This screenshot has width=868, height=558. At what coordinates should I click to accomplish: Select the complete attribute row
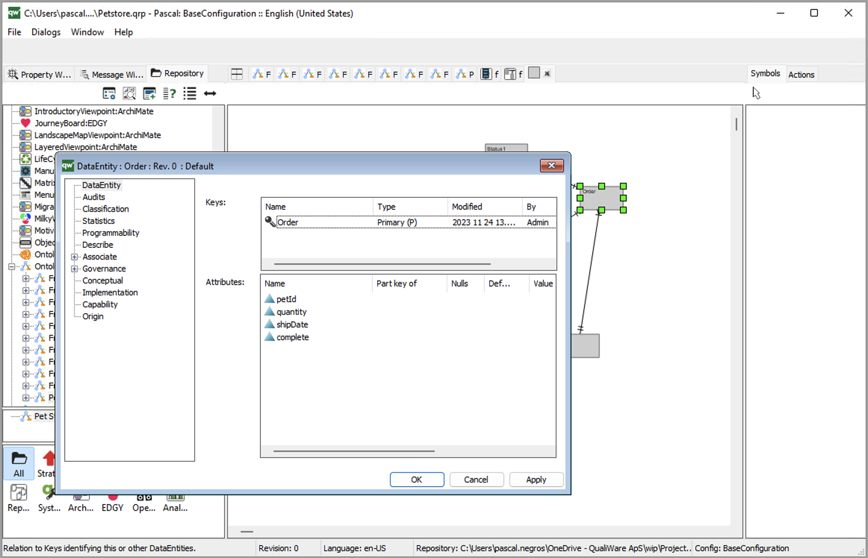[x=408, y=337]
